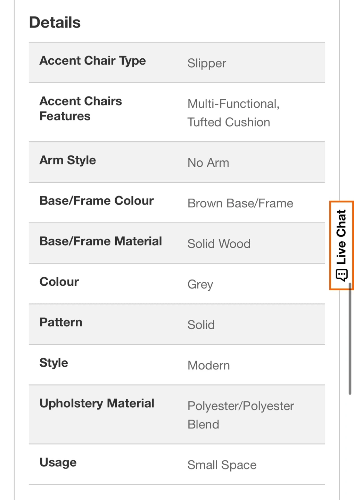Click the vertical page scrollbar

coord(350,339)
